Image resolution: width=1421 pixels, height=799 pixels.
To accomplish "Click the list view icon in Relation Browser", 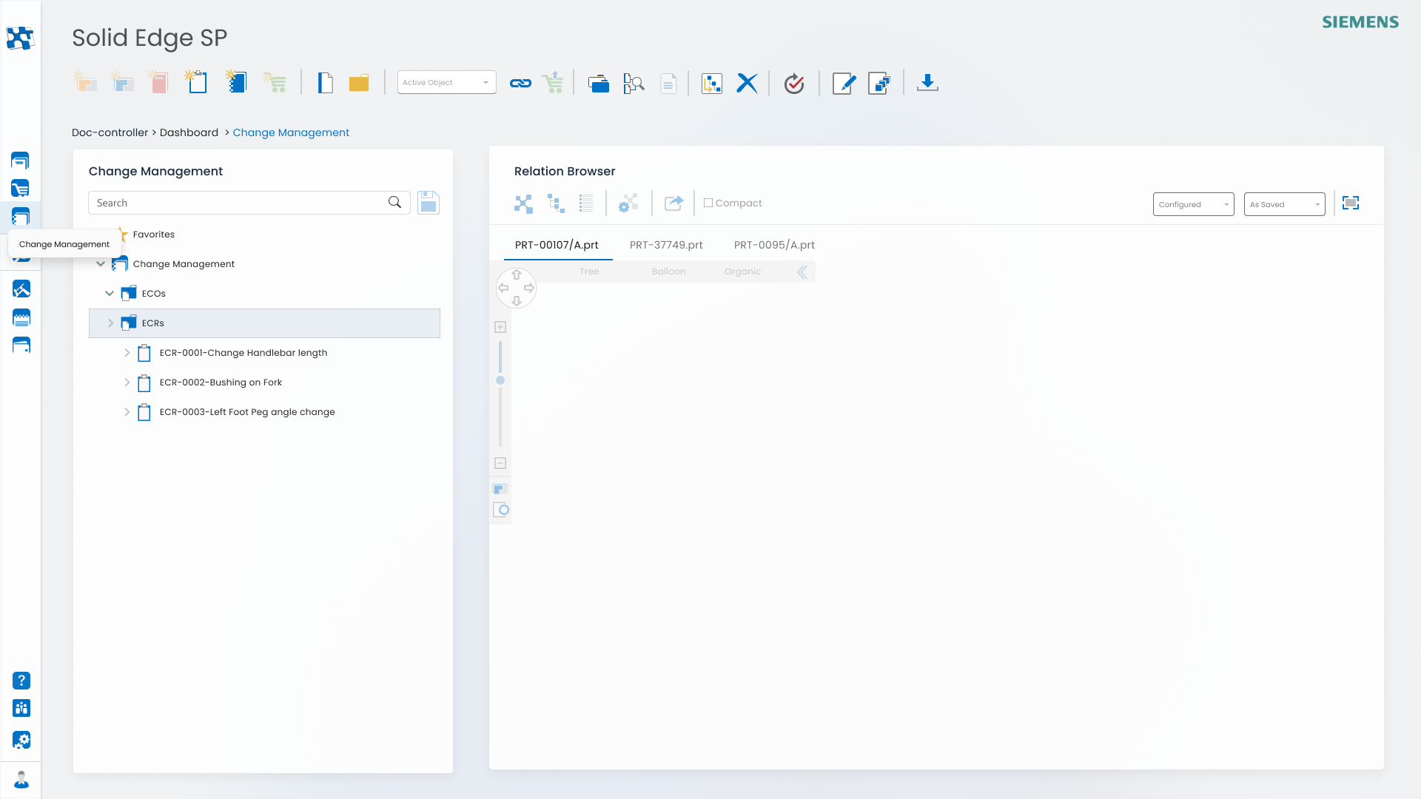I will (x=586, y=203).
